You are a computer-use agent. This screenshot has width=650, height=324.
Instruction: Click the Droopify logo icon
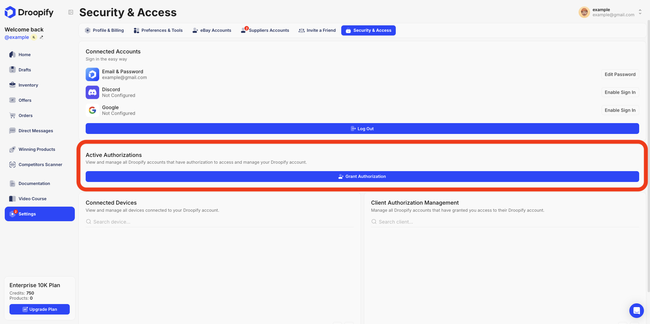click(x=10, y=12)
